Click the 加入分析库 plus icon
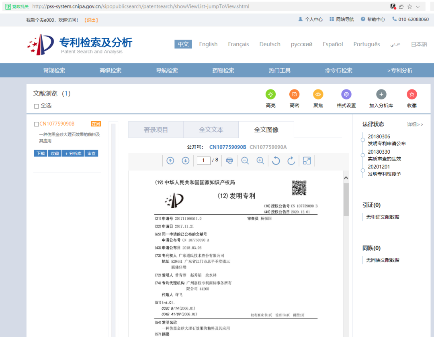Screen dimensions: 434x337 tap(381, 94)
